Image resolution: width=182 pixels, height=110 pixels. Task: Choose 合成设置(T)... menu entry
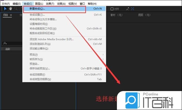(64, 15)
